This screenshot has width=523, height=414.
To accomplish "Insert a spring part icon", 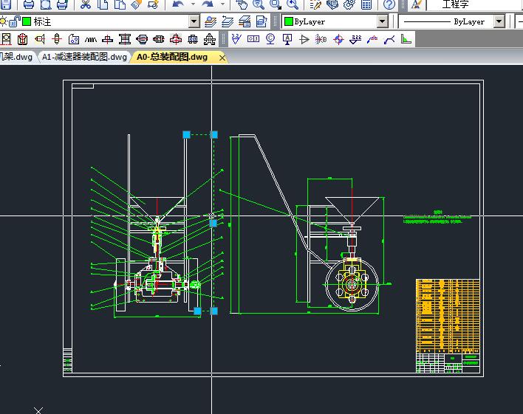I will coord(91,39).
